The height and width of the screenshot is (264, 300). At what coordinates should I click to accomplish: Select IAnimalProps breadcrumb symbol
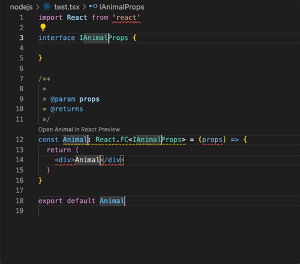tap(122, 7)
